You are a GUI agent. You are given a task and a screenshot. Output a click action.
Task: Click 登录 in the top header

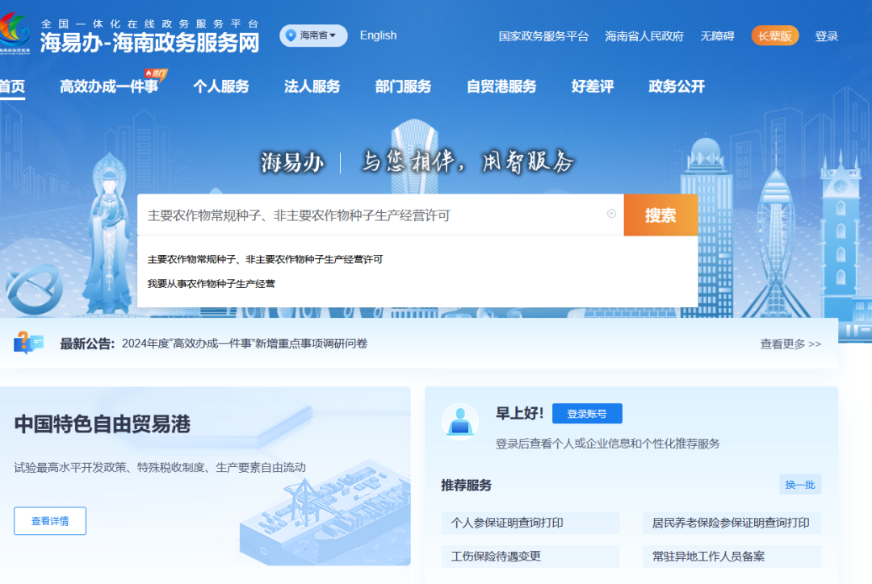click(827, 36)
